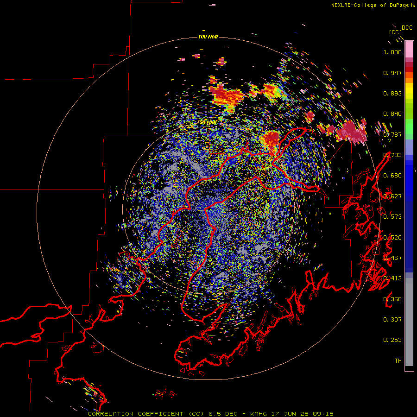This screenshot has width=417, height=417.
Task: Click the KAHG station identifier
Action: coord(258,414)
